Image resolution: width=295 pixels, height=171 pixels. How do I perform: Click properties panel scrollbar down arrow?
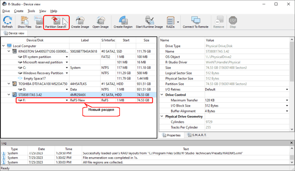(292, 129)
